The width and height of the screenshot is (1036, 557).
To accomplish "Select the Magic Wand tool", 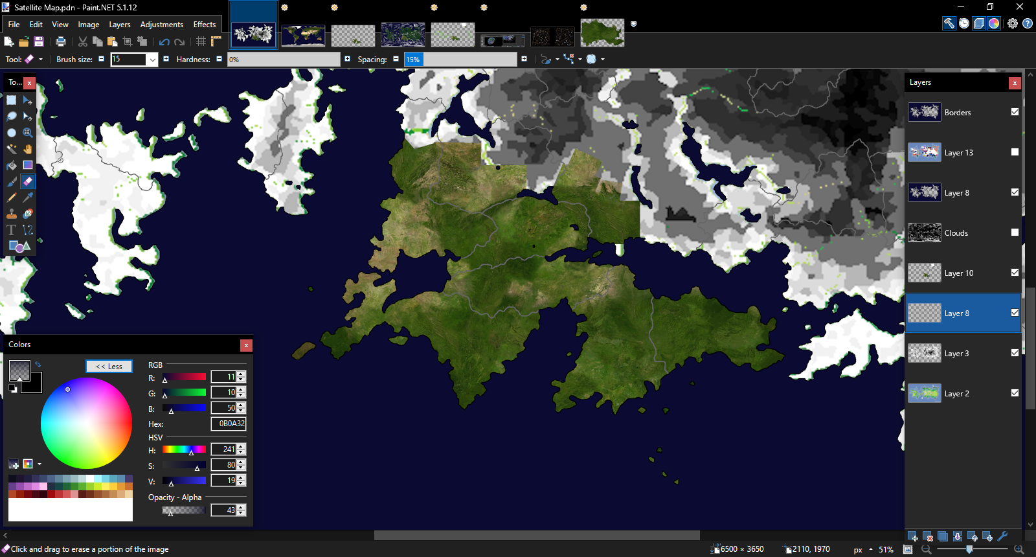I will click(x=12, y=149).
